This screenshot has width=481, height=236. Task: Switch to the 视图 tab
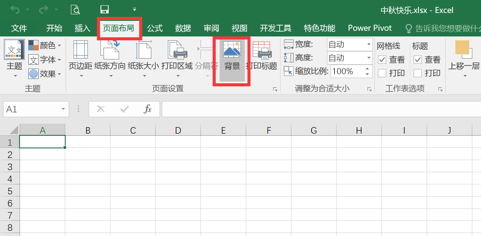pos(240,29)
